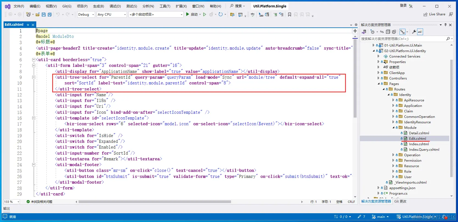Open the 工具(T) menu
The image size is (458, 222).
tap(165, 6)
